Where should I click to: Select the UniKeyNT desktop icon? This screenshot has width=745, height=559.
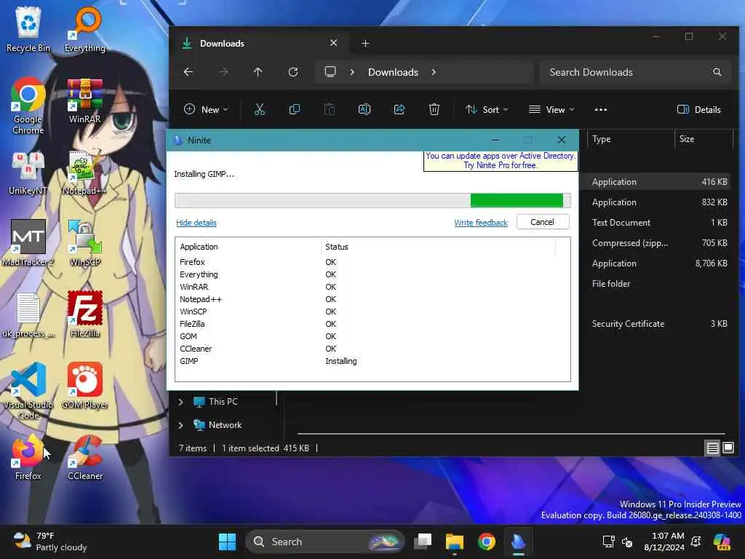point(28,173)
